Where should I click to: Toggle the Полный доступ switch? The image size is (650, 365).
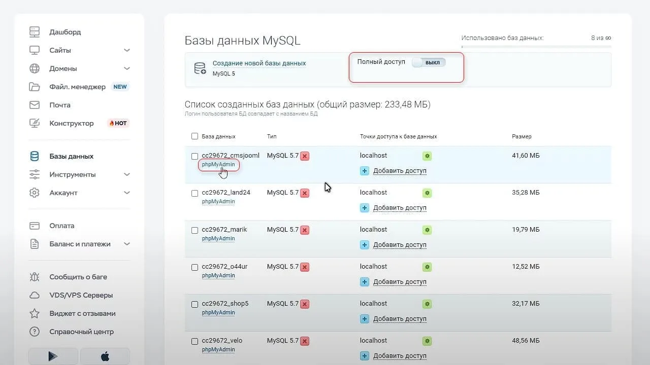click(x=429, y=62)
